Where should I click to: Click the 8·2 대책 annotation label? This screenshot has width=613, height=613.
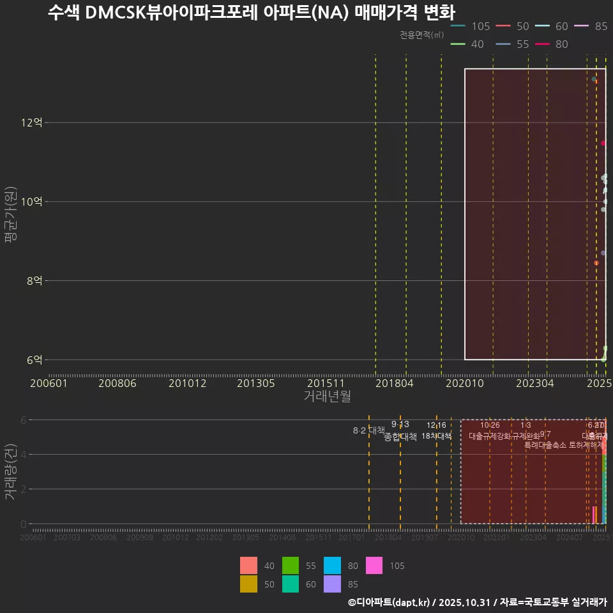(369, 430)
